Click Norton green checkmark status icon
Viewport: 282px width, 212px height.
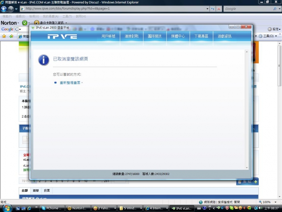25,23
